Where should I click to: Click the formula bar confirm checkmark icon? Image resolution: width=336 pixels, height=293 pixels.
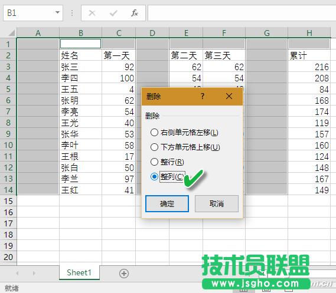113,13
